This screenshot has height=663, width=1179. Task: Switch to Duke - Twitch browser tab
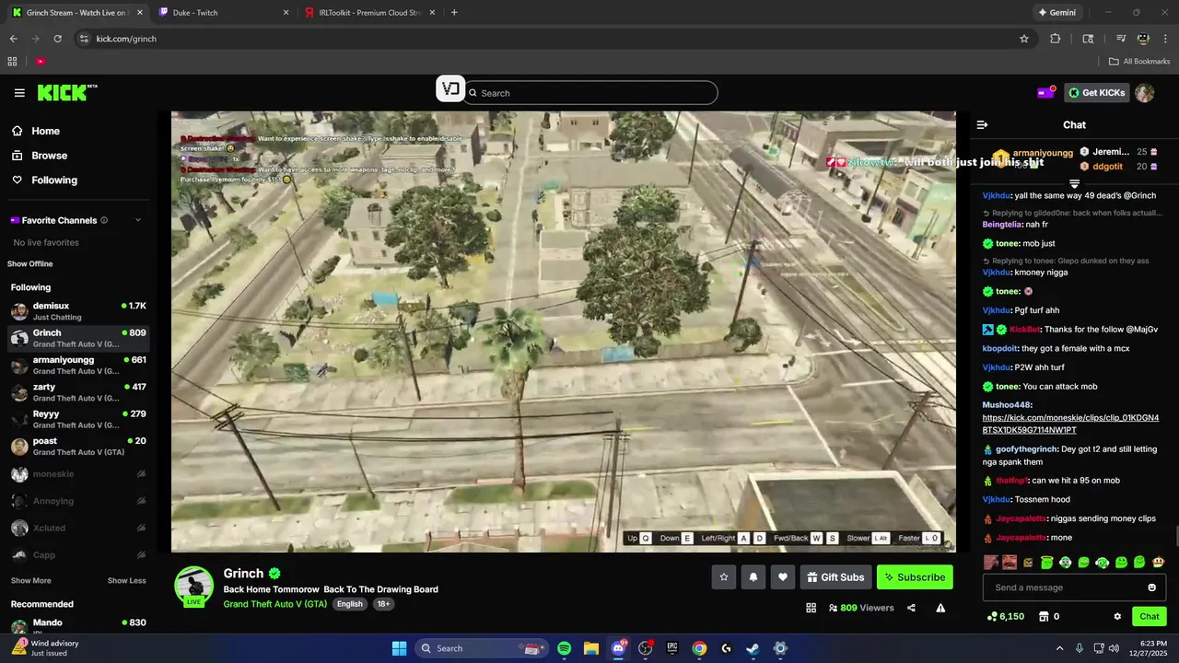point(225,13)
